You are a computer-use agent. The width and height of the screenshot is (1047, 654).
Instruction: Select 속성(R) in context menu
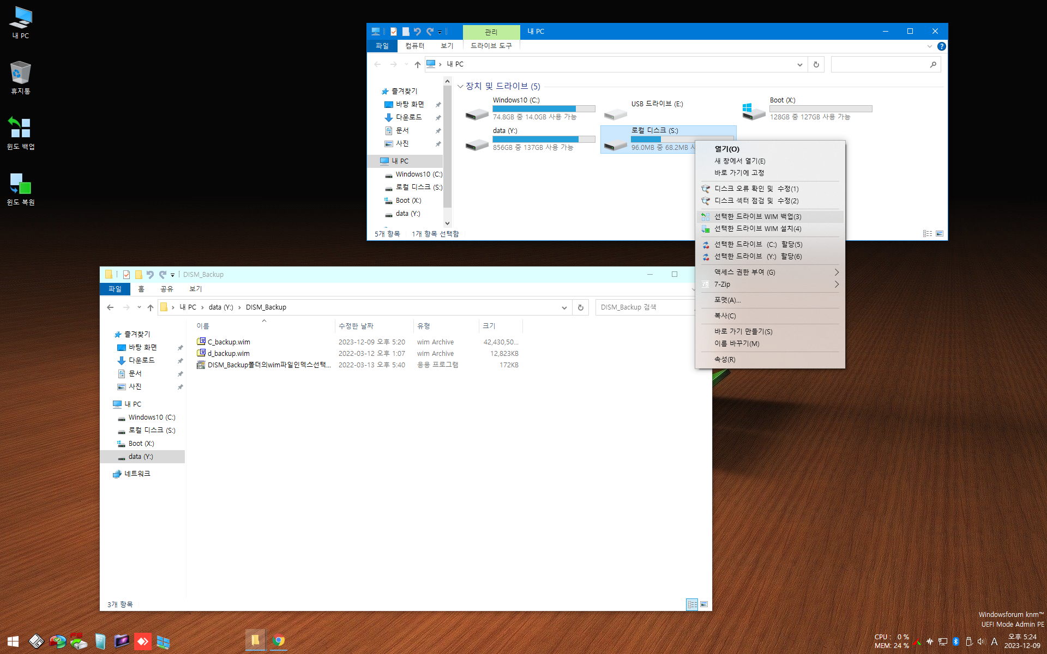(769, 360)
